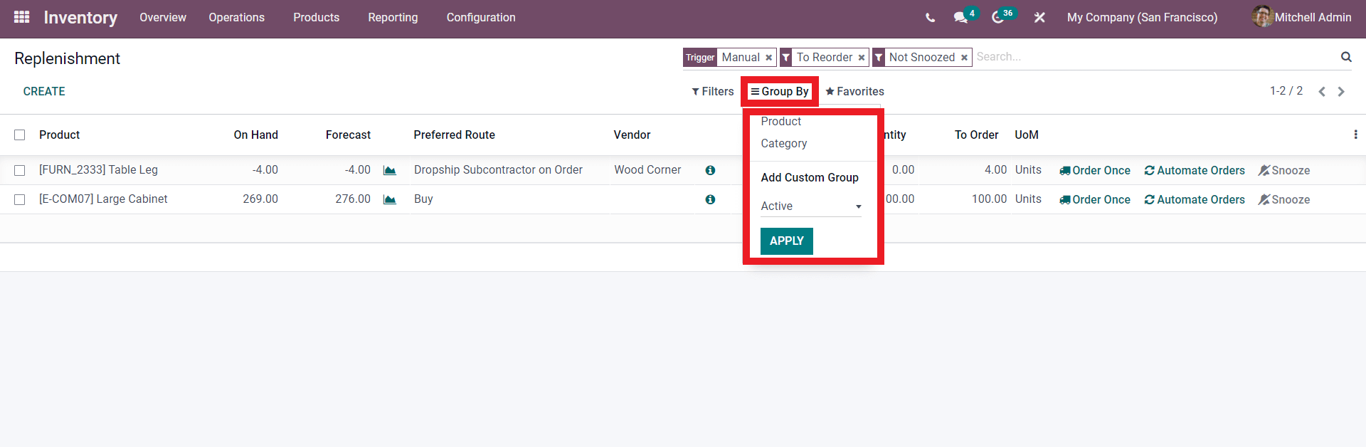Open the Filters dropdown

tap(712, 91)
